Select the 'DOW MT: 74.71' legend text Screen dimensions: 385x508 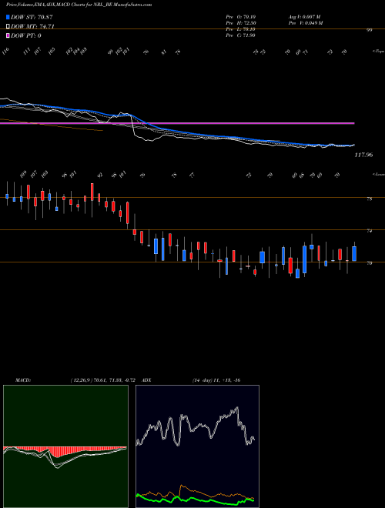32,27
